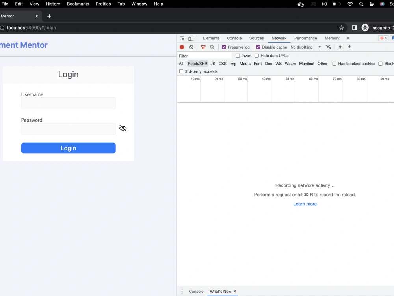This screenshot has height=296, width=394.
Task: Filter requests by Img
Action: pos(233,64)
